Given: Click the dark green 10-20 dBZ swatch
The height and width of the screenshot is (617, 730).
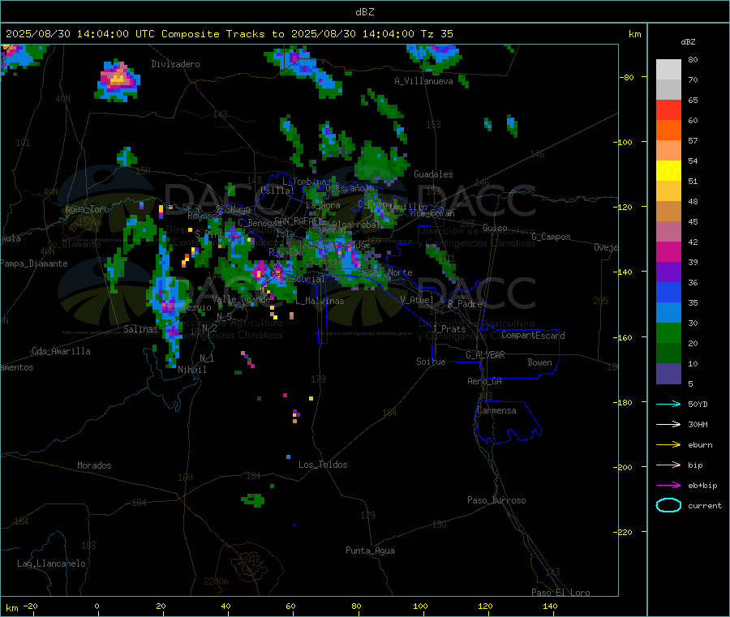Looking at the screenshot, I should click(x=668, y=353).
